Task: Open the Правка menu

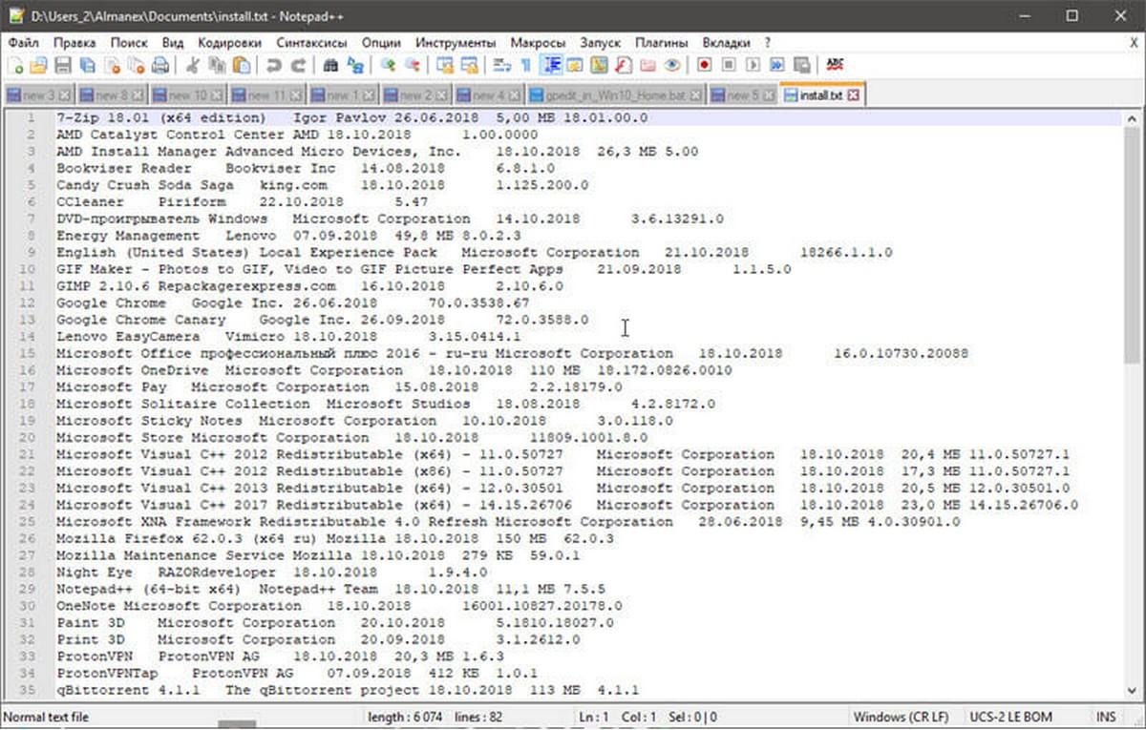Action: click(74, 43)
